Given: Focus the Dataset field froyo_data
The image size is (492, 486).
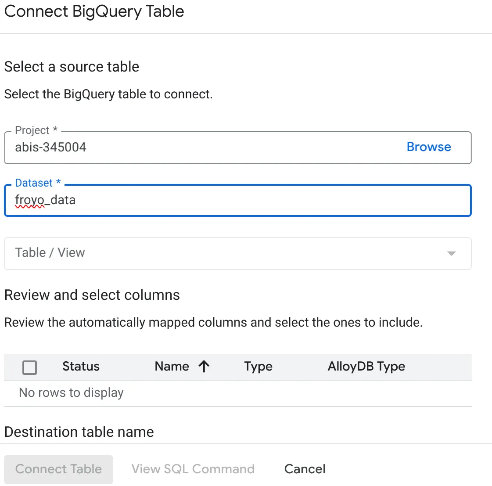Looking at the screenshot, I should pyautogui.click(x=238, y=200).
